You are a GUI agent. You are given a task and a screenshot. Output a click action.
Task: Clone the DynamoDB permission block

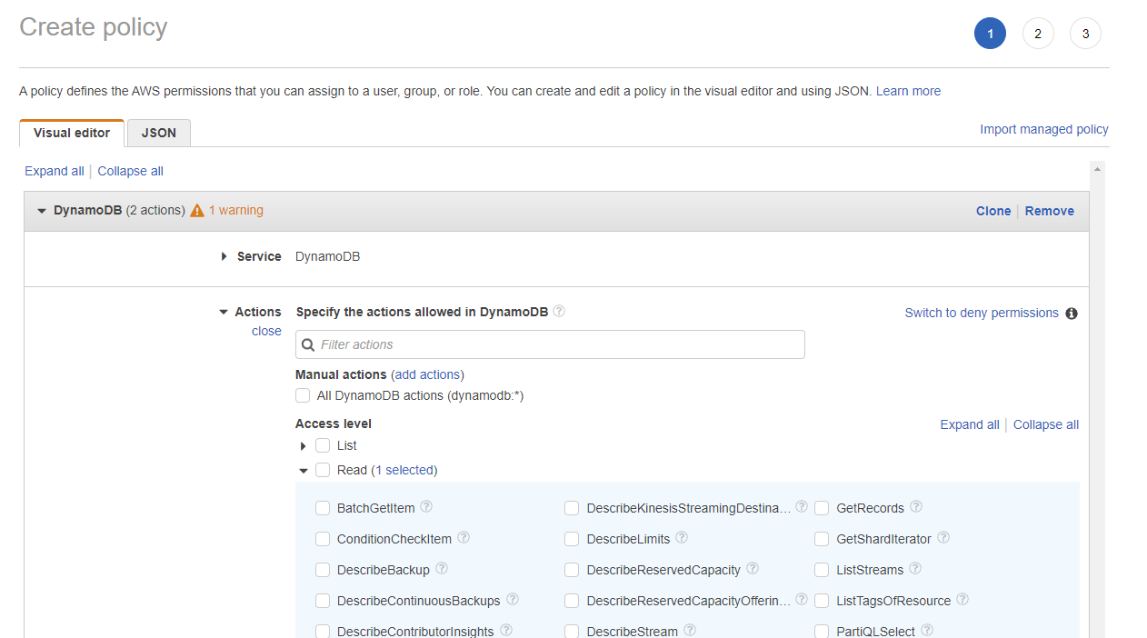pyautogui.click(x=993, y=211)
